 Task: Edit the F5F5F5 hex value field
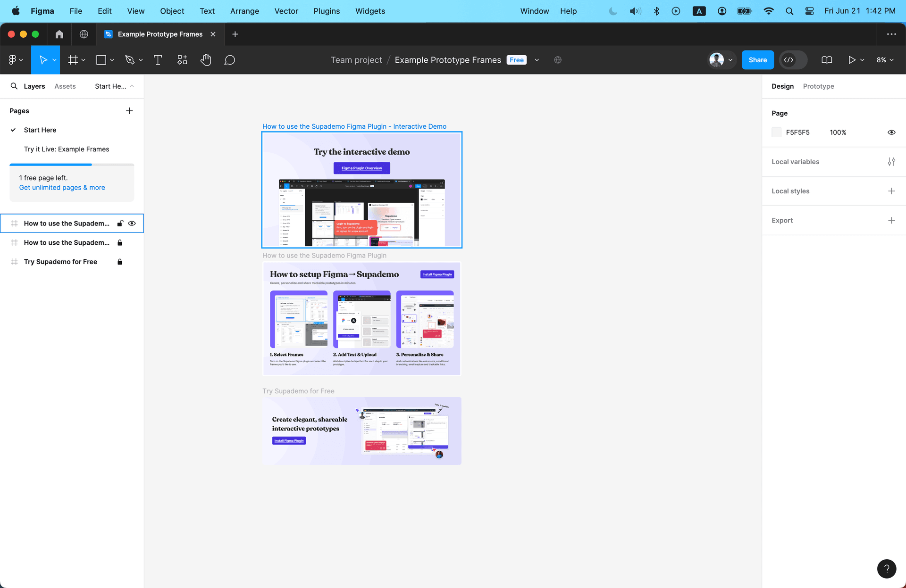(797, 133)
